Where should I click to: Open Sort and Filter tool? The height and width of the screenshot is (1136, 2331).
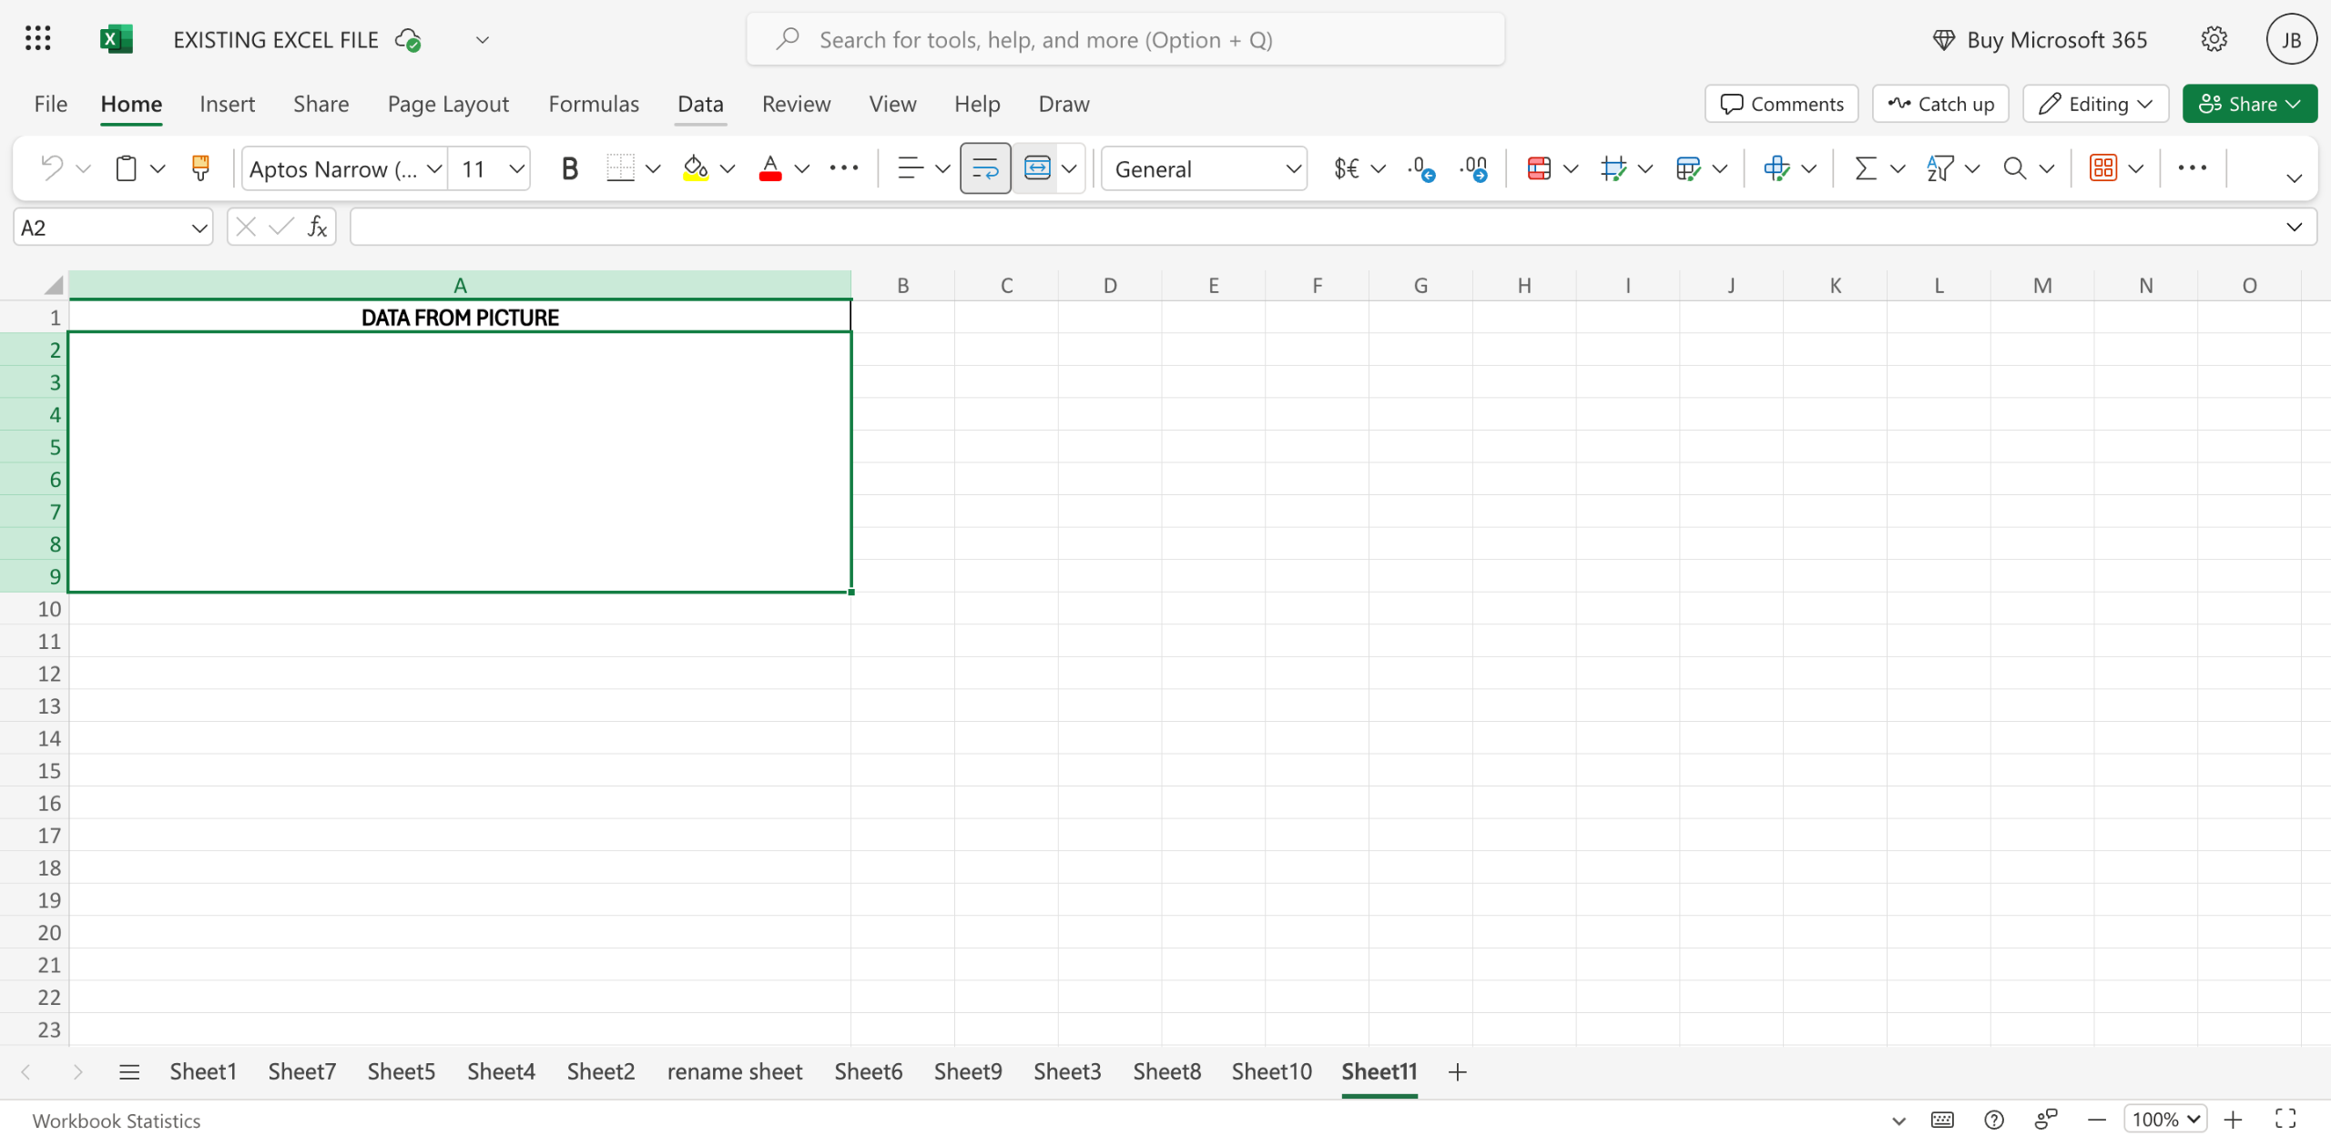[1939, 168]
